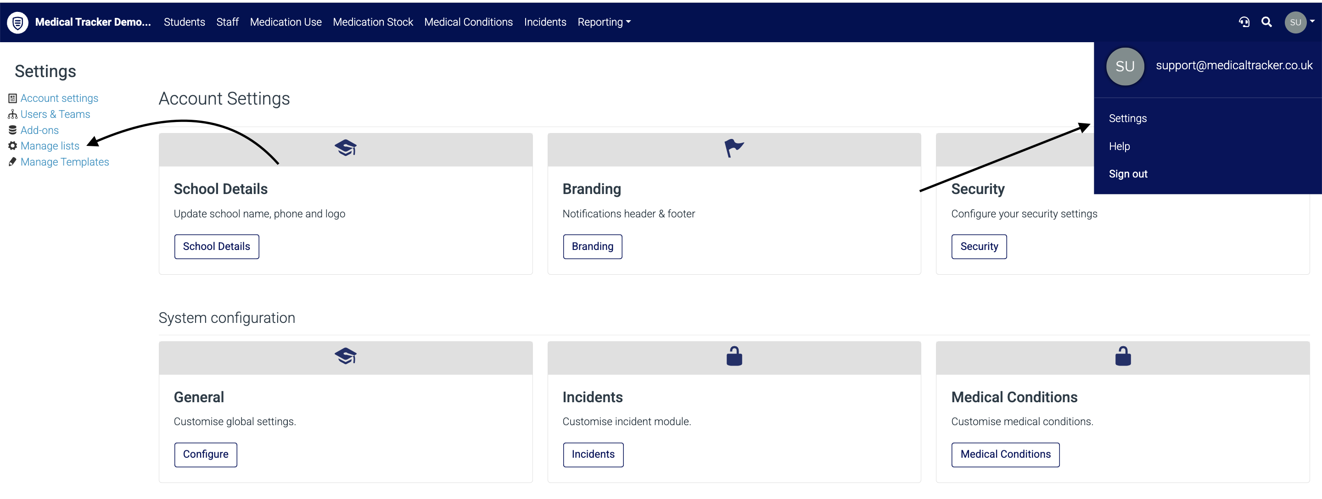Open the Account settings sidebar link
The width and height of the screenshot is (1322, 499).
(x=59, y=98)
